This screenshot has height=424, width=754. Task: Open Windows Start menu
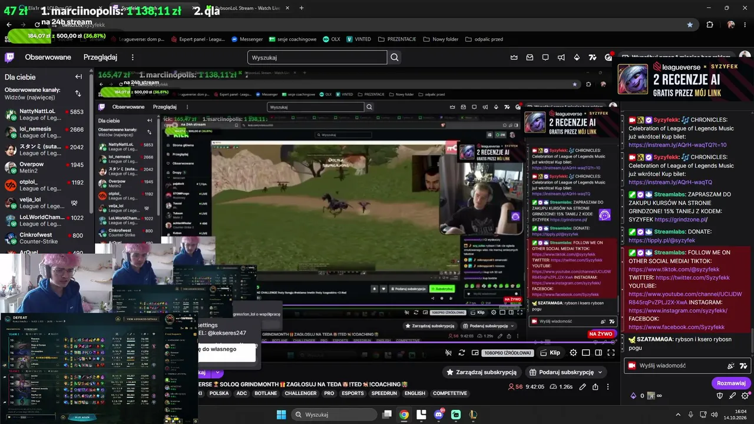pos(281,415)
